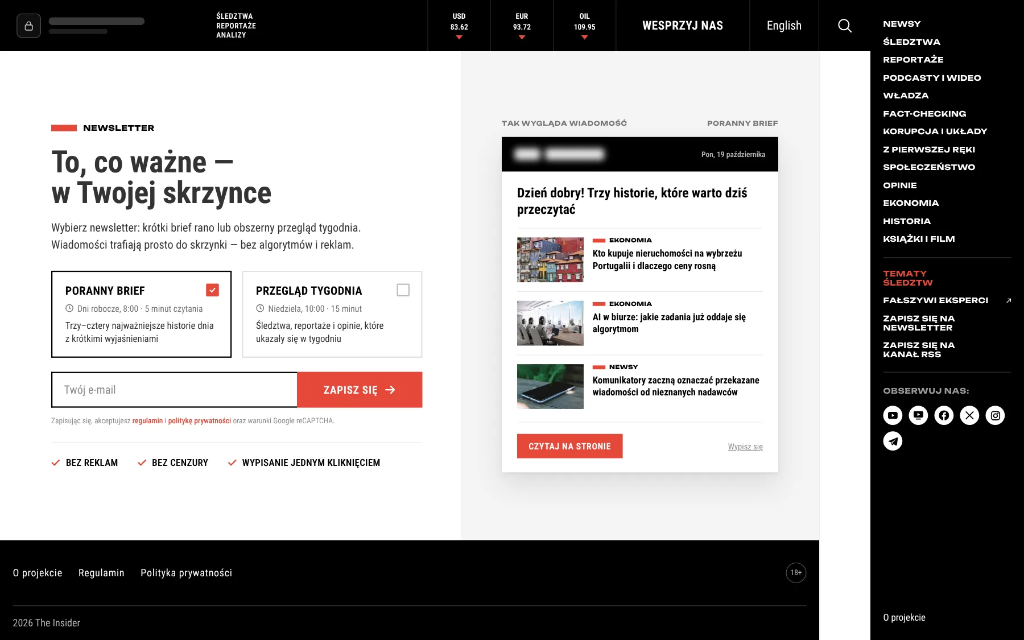Switch language to English
The height and width of the screenshot is (640, 1024).
click(784, 26)
